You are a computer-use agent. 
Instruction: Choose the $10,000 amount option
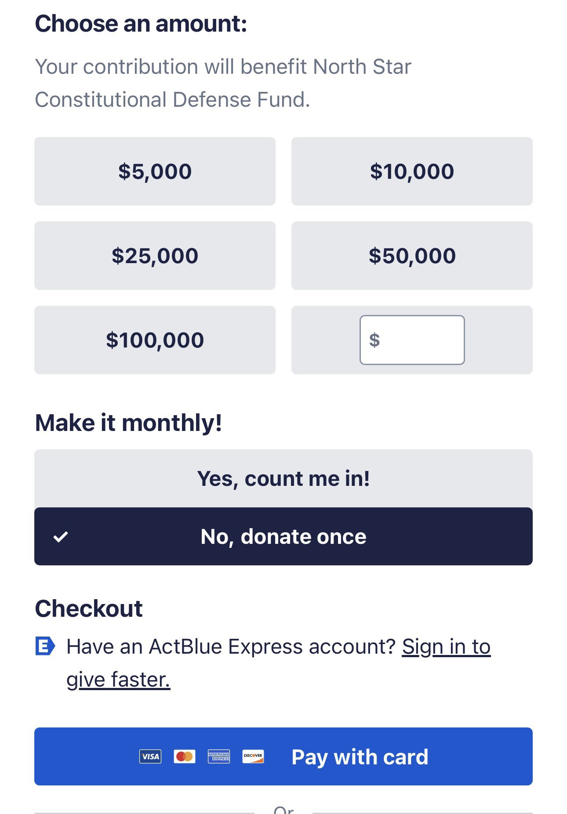[x=412, y=171]
